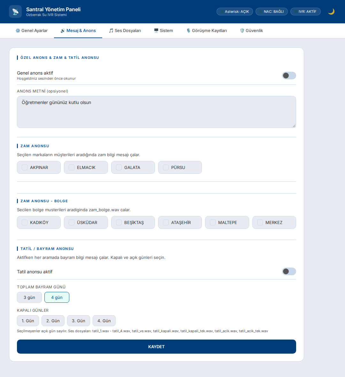
Task: Turn on the Tatil anonsu aktif switch
Action: pyautogui.click(x=289, y=271)
